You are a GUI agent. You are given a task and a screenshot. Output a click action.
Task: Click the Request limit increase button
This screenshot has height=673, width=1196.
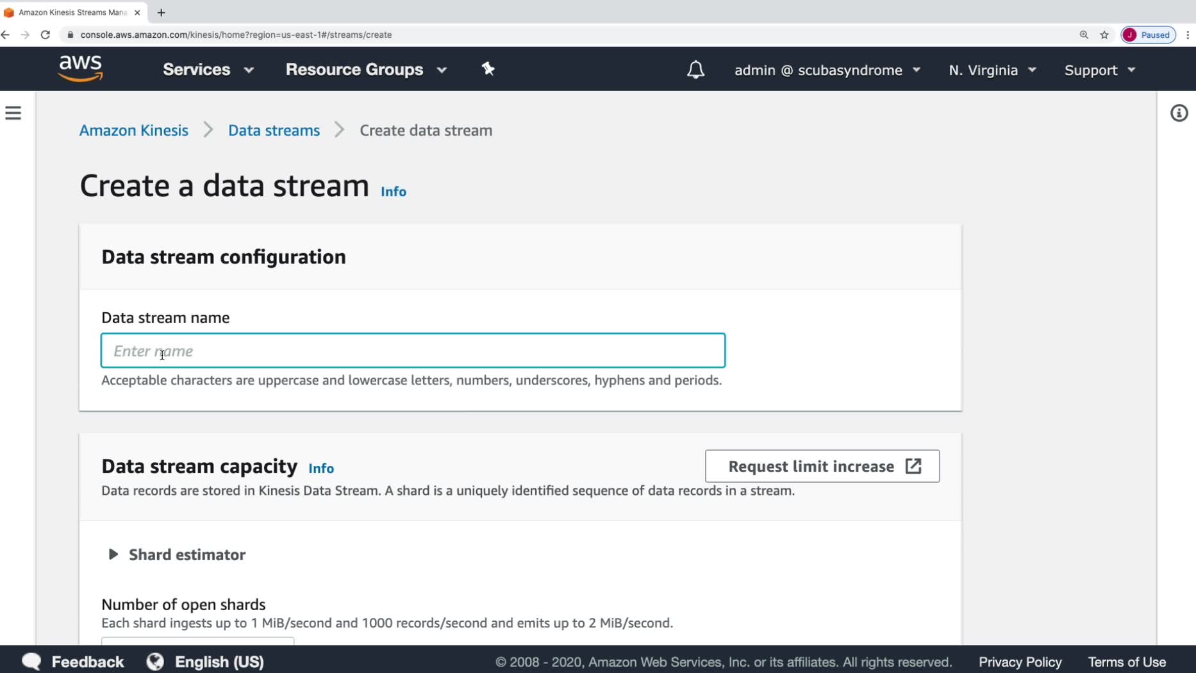tap(822, 466)
